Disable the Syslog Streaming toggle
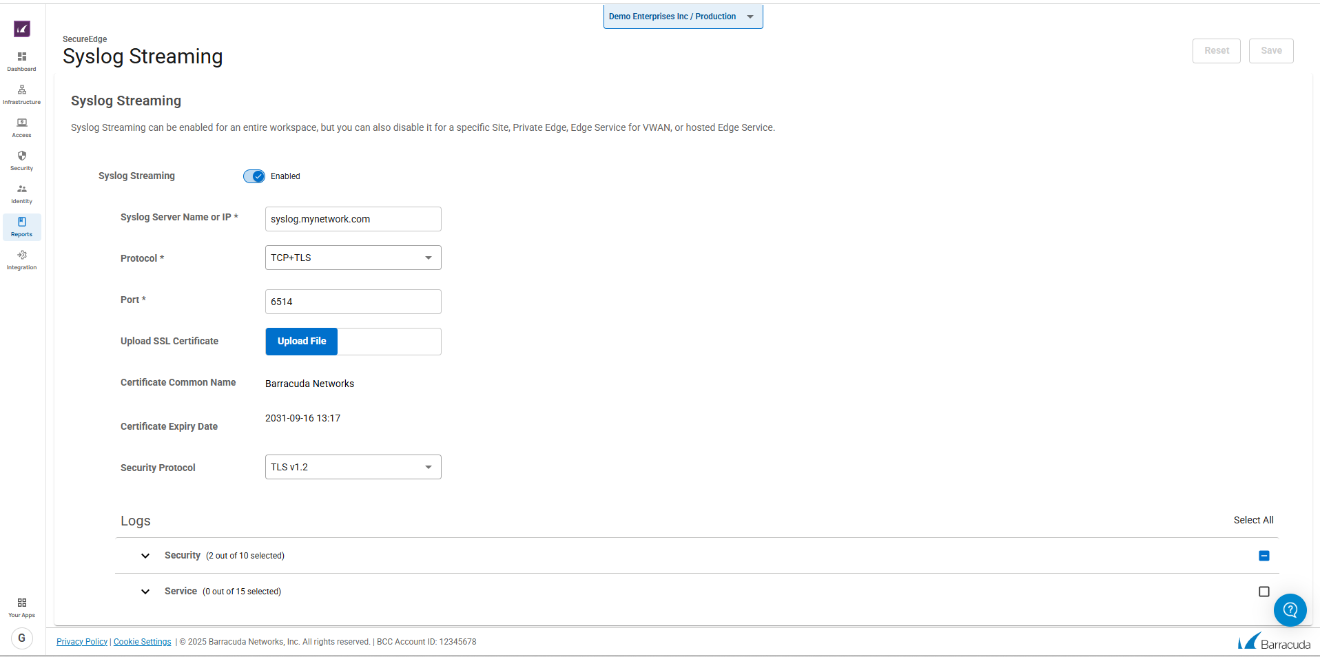This screenshot has width=1320, height=657. [x=254, y=176]
